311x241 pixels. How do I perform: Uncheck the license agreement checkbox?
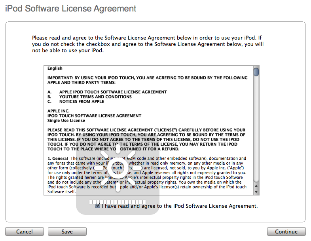click(98, 205)
